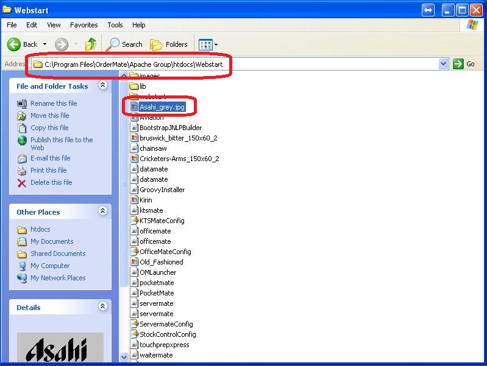This screenshot has width=487, height=366.
Task: Open the Help menu
Action: click(138, 25)
